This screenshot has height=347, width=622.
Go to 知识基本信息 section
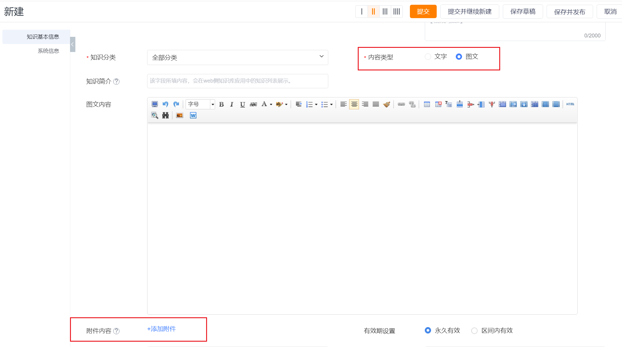tap(43, 37)
